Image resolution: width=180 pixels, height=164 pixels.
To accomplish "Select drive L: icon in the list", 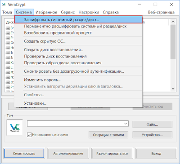I will tap(8, 67).
